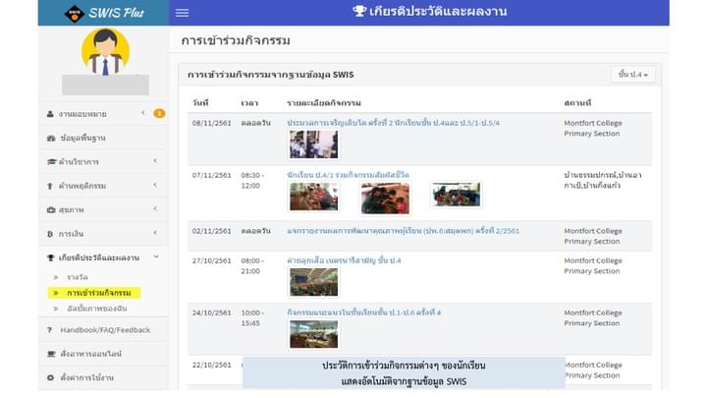
Task: Toggle the hamburger sidebar menu
Action: point(183,13)
